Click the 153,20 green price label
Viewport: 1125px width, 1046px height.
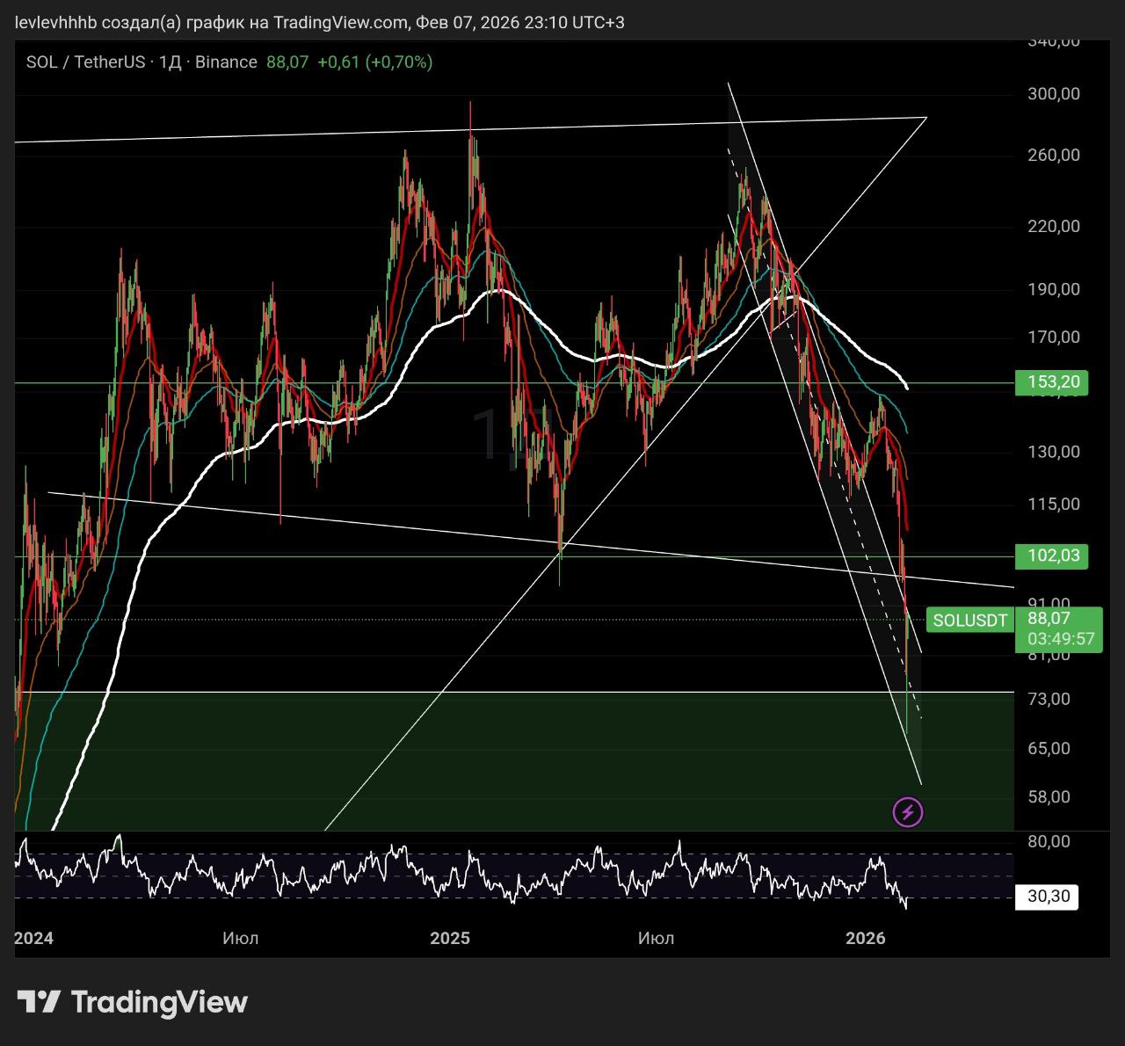click(1052, 382)
